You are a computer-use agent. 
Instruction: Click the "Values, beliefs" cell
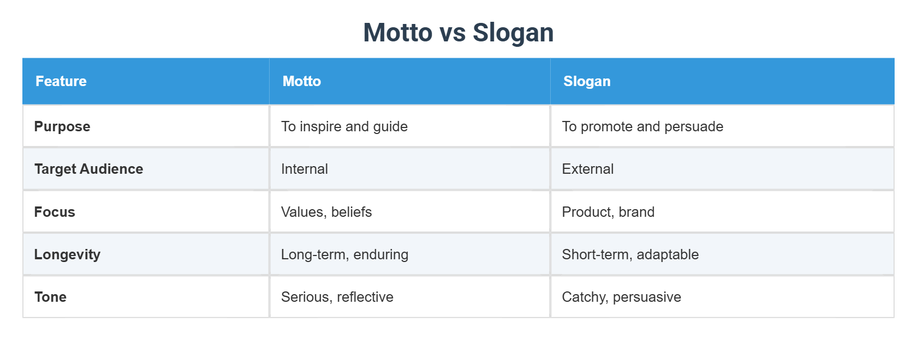(x=326, y=212)
